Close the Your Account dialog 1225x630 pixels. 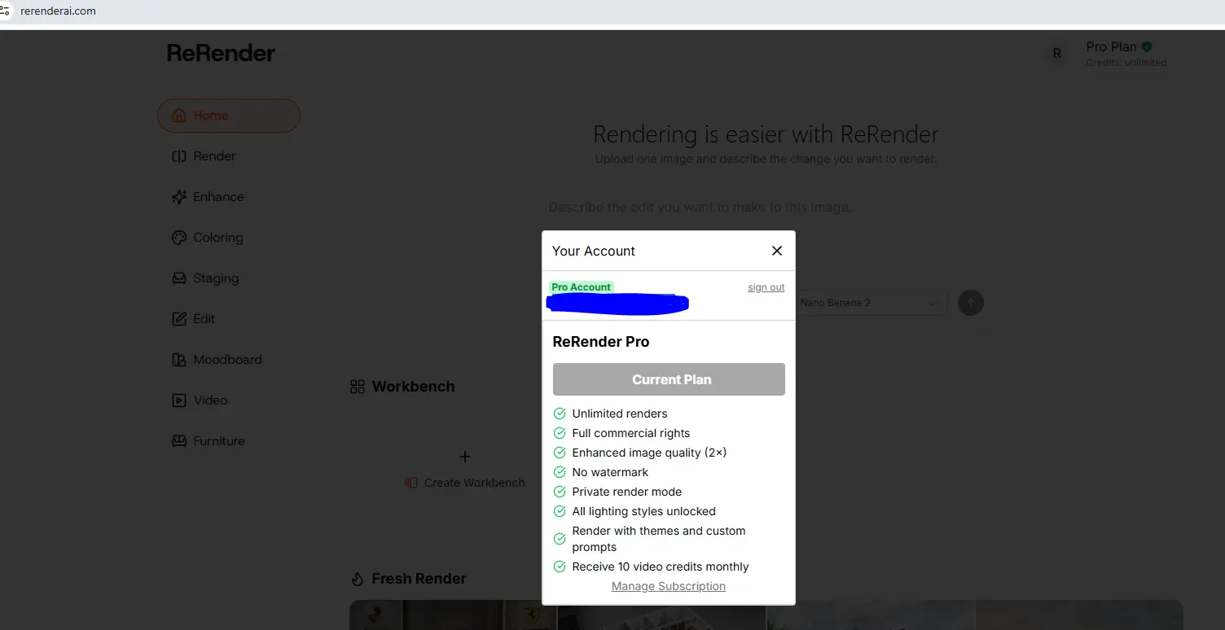(x=777, y=251)
